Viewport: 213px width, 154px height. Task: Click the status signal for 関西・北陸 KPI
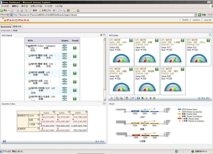point(65,56)
